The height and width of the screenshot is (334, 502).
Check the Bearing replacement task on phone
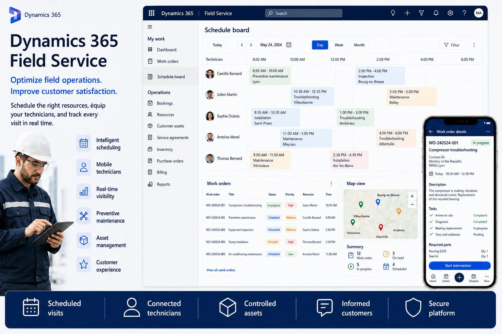[431, 228]
